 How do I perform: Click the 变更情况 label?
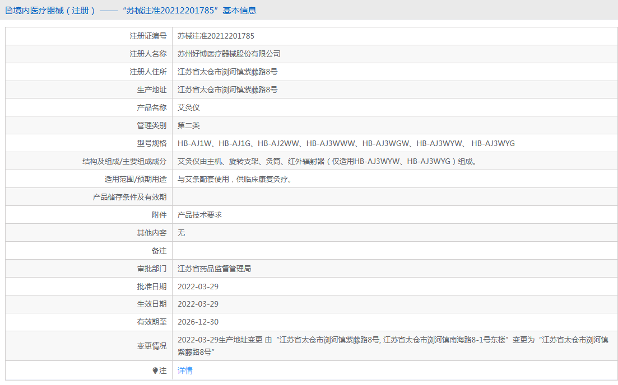152,346
